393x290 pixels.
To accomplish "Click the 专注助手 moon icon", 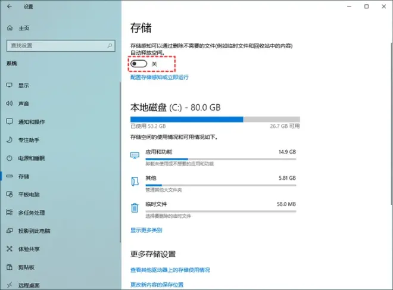I will click(x=10, y=140).
